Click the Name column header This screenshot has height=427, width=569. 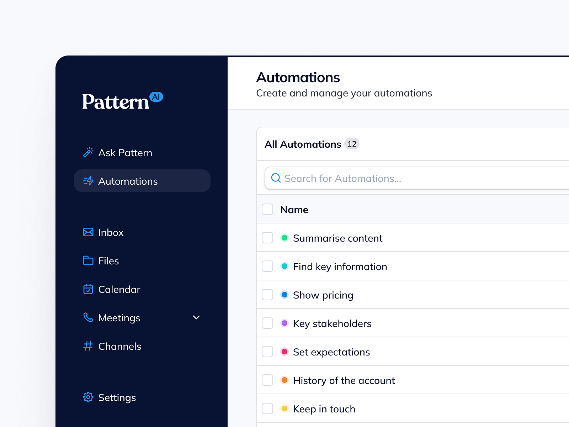coord(294,210)
